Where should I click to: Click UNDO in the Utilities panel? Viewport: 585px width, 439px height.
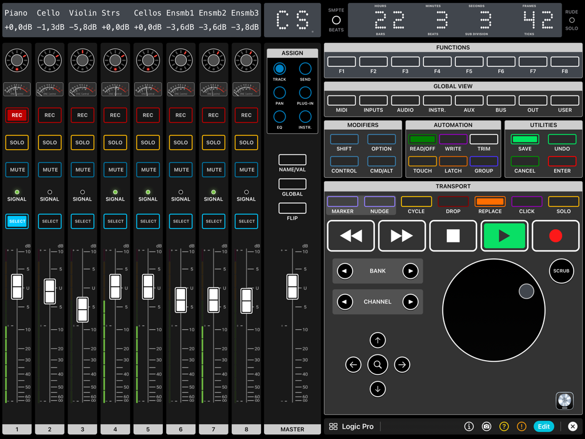562,139
